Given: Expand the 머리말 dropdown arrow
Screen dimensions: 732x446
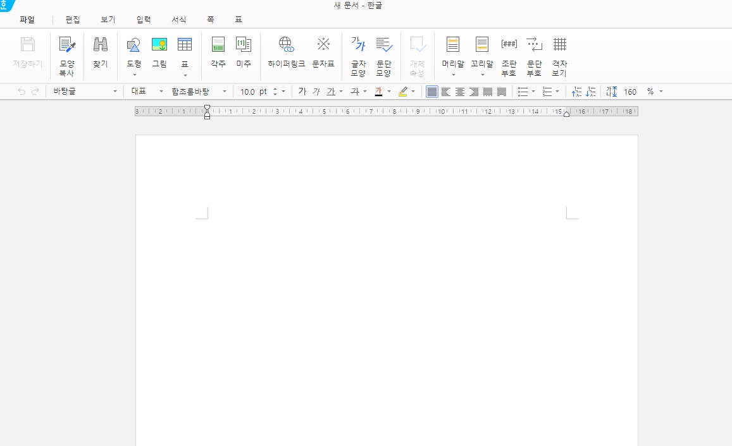Looking at the screenshot, I should pyautogui.click(x=453, y=75).
